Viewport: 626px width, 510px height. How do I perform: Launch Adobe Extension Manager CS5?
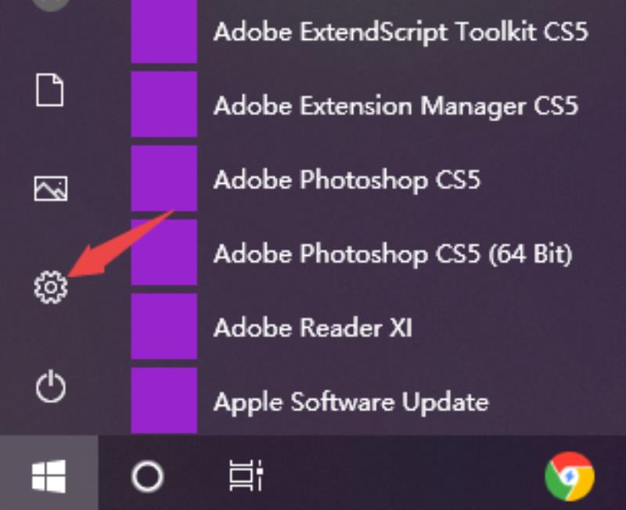pos(396,106)
